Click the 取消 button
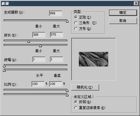The image size is (140, 116). (x=123, y=21)
